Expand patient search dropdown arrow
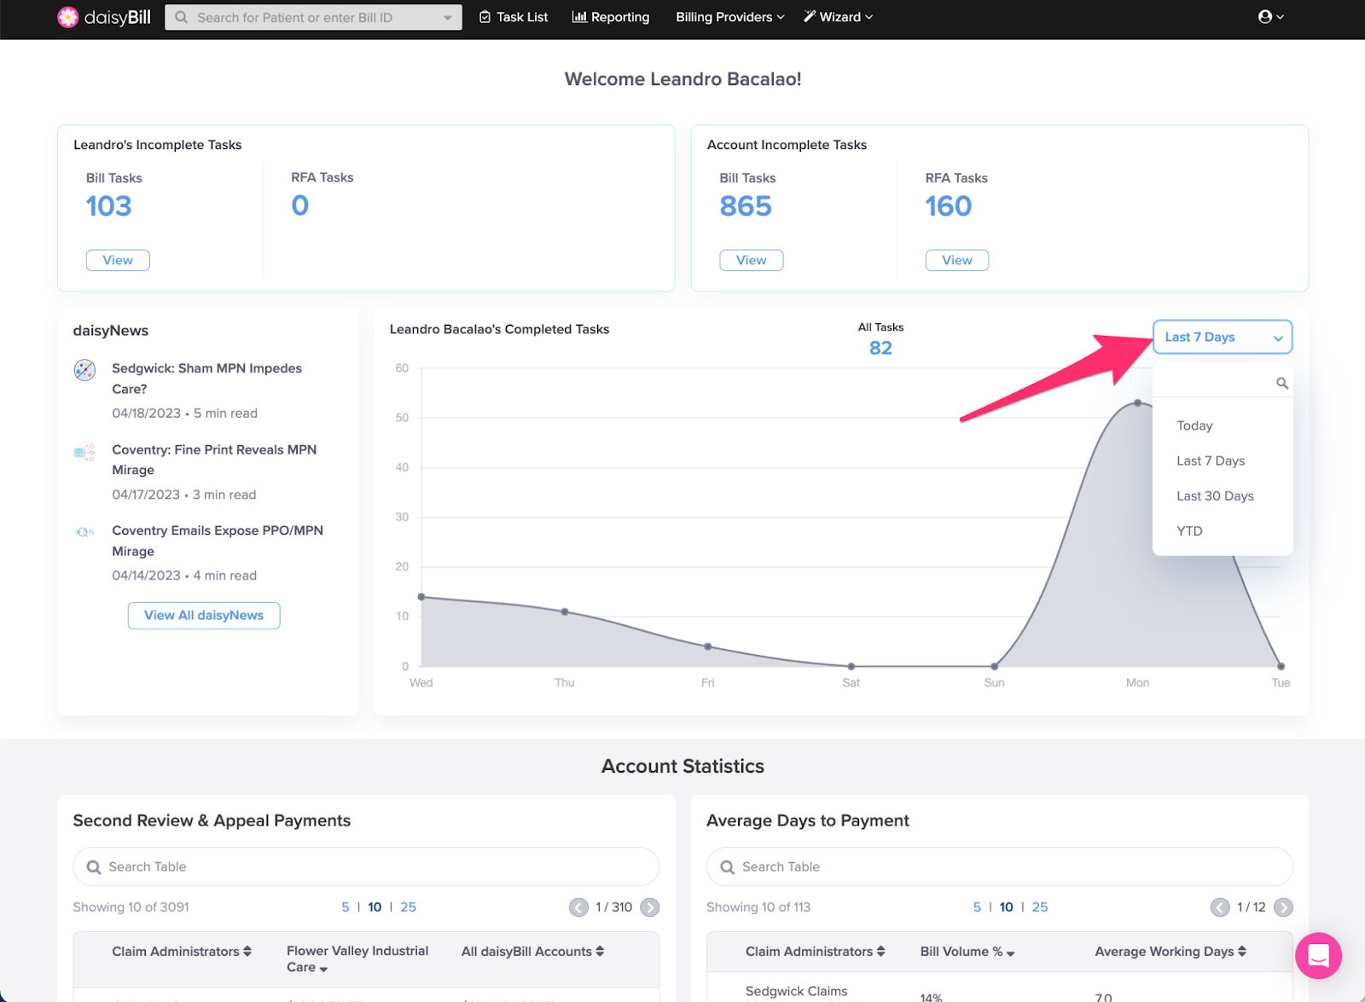This screenshot has height=1002, width=1365. point(448,18)
